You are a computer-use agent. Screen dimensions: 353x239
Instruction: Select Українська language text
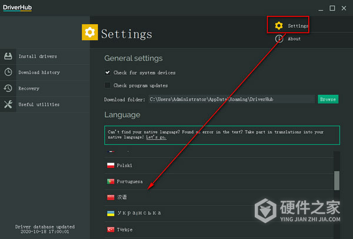pos(139,213)
